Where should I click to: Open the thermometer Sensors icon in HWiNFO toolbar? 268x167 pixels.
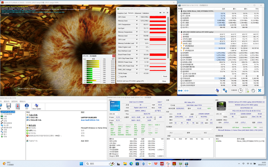click(18, 106)
